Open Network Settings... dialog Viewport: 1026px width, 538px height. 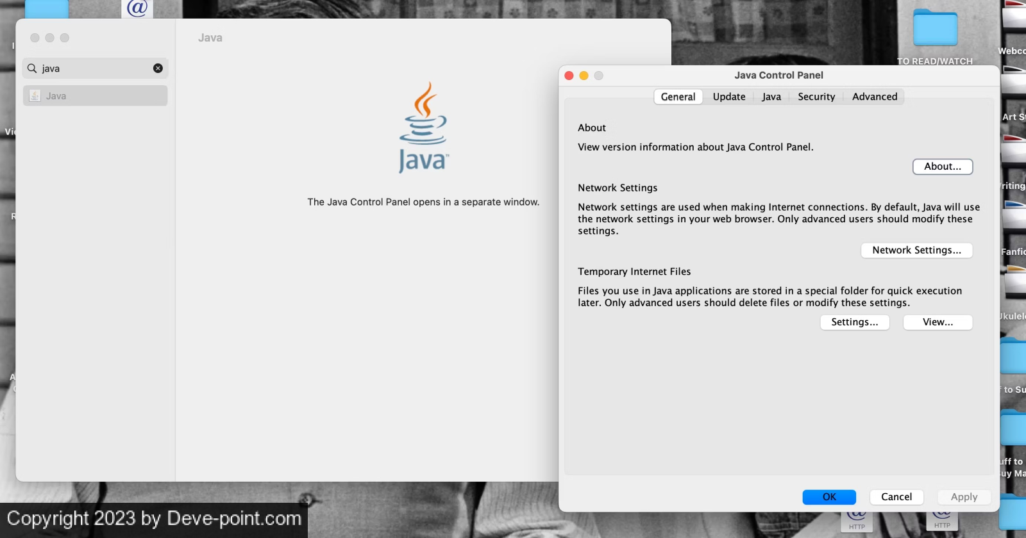coord(916,250)
